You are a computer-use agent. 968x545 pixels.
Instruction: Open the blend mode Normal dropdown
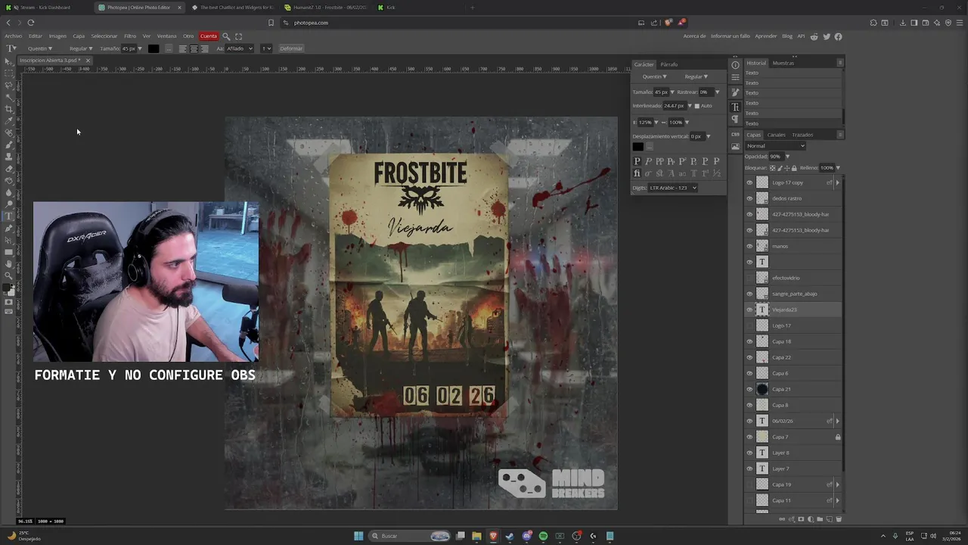tap(776, 146)
